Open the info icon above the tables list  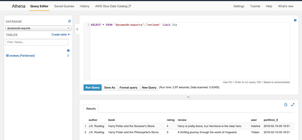pos(68,51)
